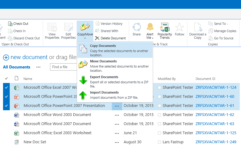Expand the Send To dropdown
This screenshot has width=241, height=149.
pyautogui.click(x=227, y=24)
